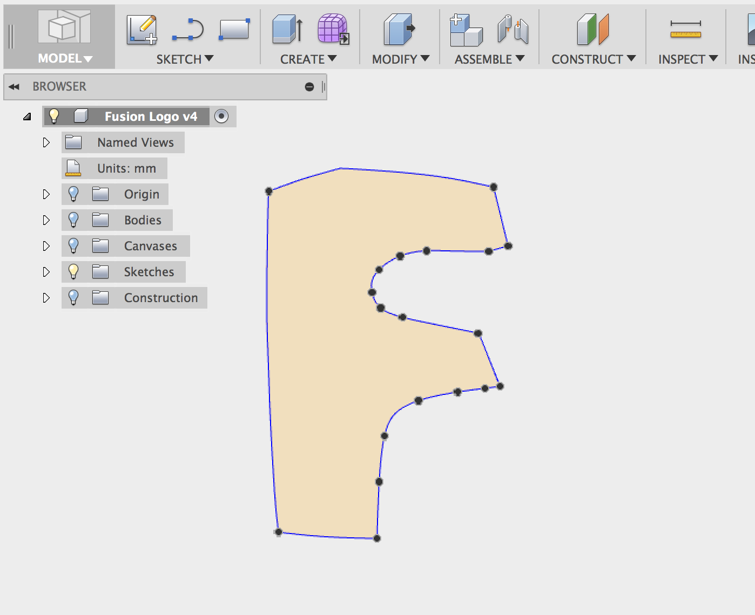The image size is (755, 615).
Task: Select the "Bodies" label in browser
Action: point(143,220)
